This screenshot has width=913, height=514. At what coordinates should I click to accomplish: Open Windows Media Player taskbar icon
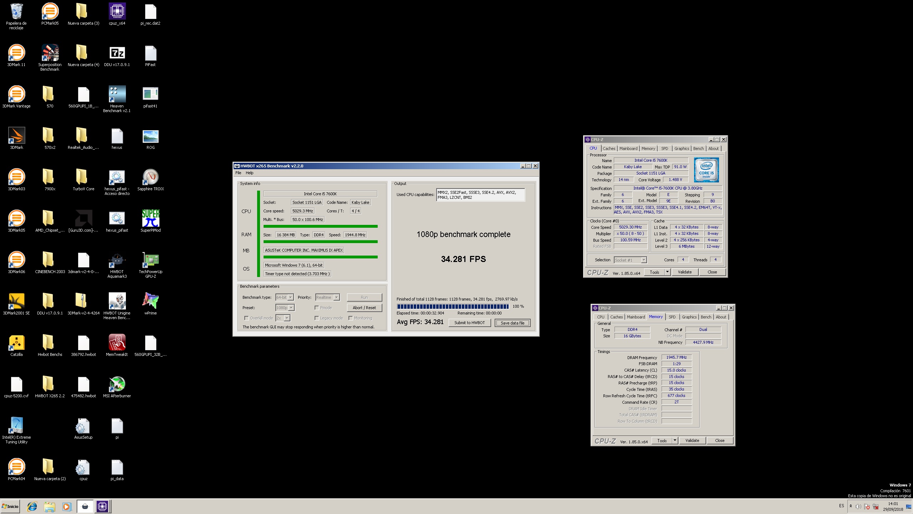point(67,507)
